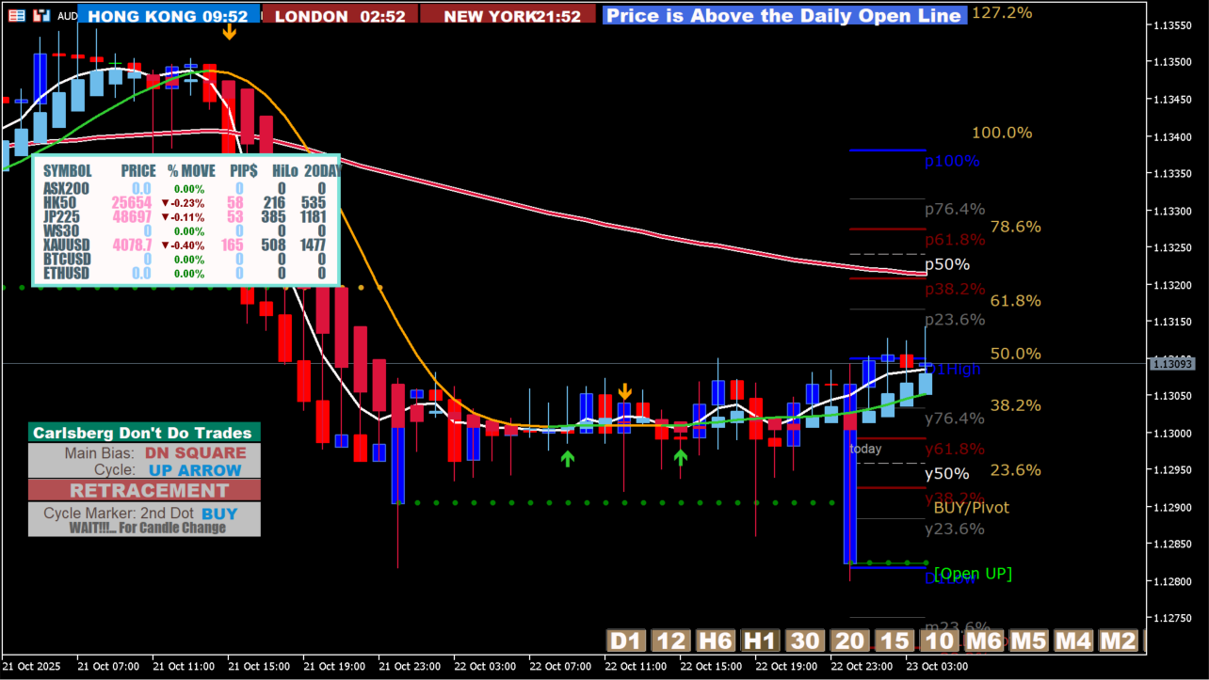1209x680 pixels.
Task: Click the orange down arrow under the Hong Kong clock
Action: (229, 32)
